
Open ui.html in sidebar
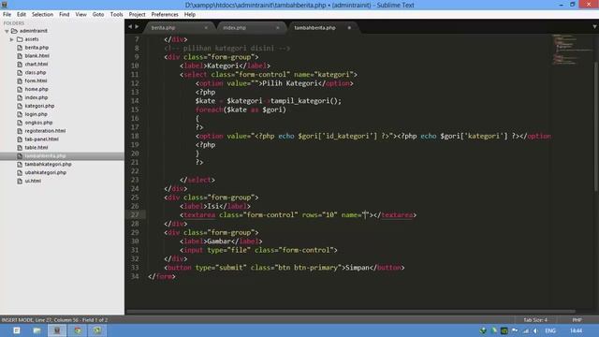33,182
